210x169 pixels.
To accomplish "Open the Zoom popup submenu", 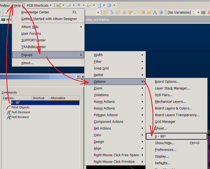I will click(x=115, y=88).
